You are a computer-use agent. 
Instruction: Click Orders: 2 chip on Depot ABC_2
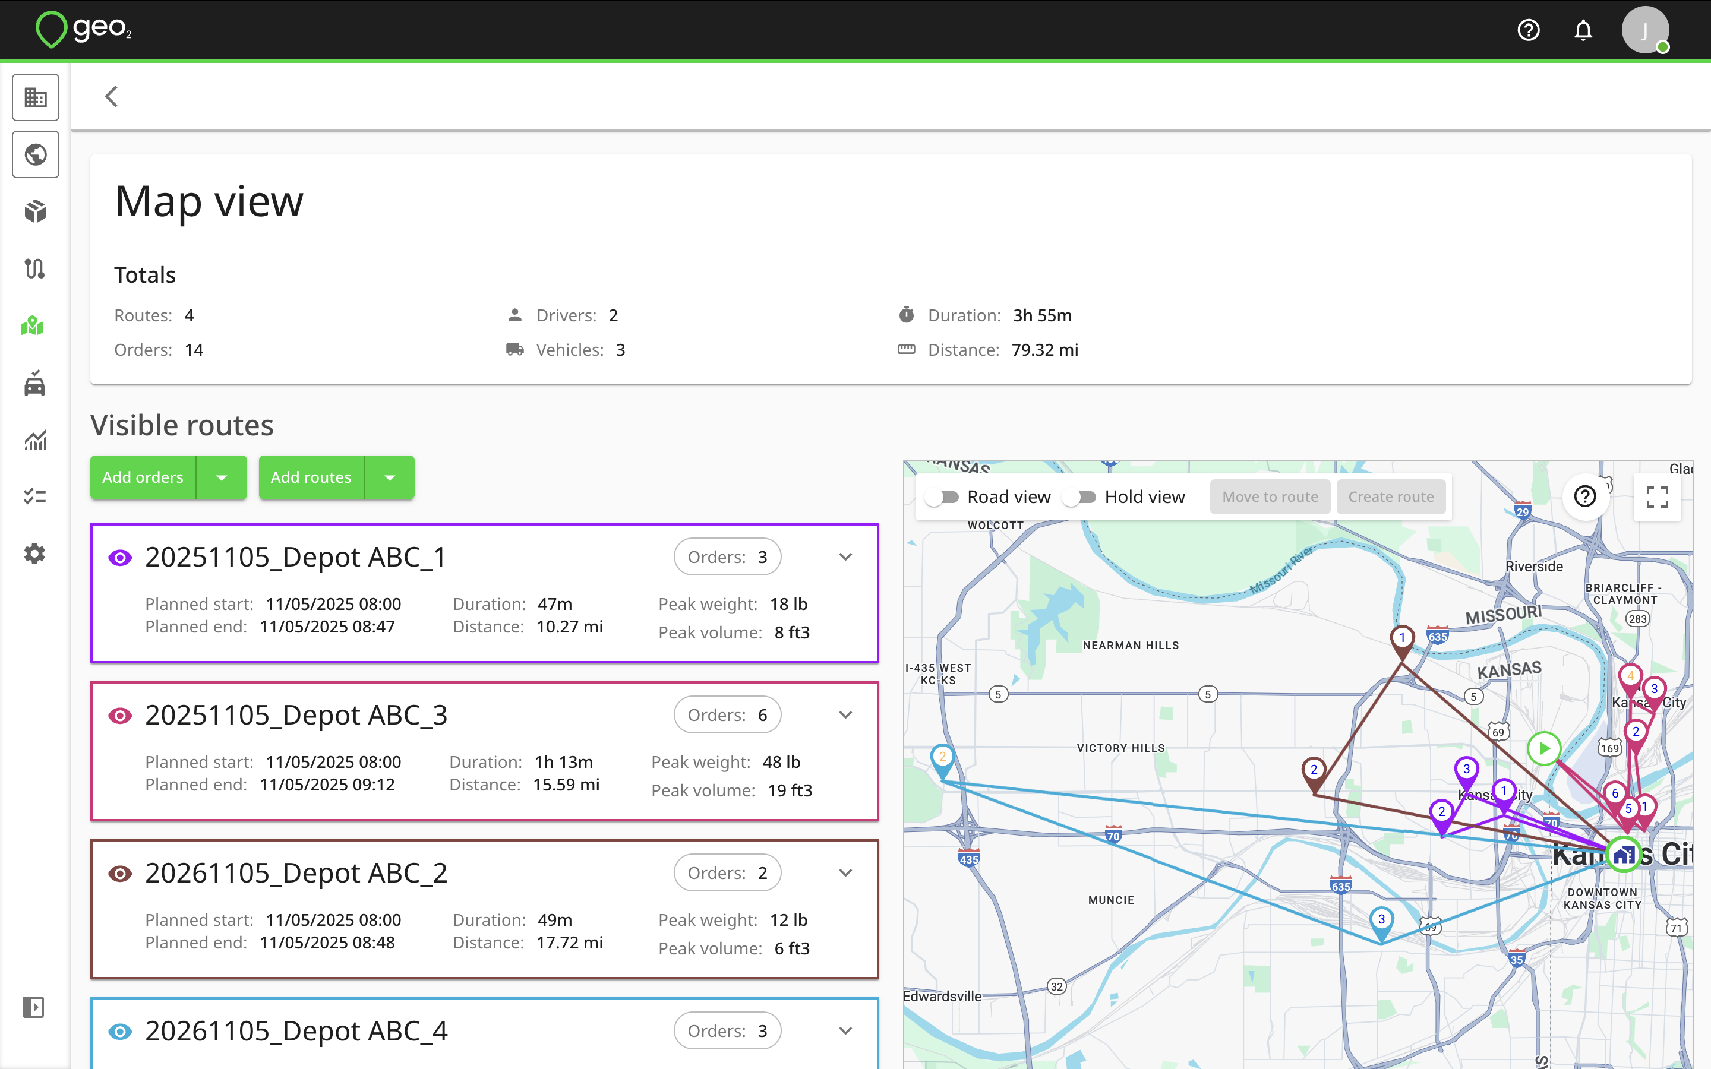pos(727,873)
